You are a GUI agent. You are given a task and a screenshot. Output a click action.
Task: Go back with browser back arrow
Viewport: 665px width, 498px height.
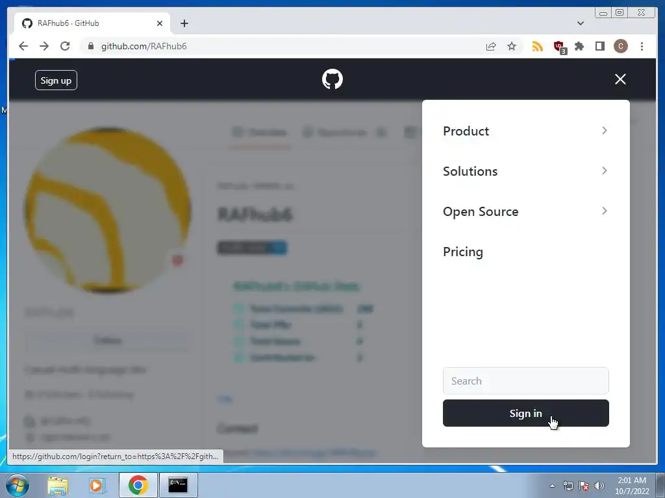point(23,46)
